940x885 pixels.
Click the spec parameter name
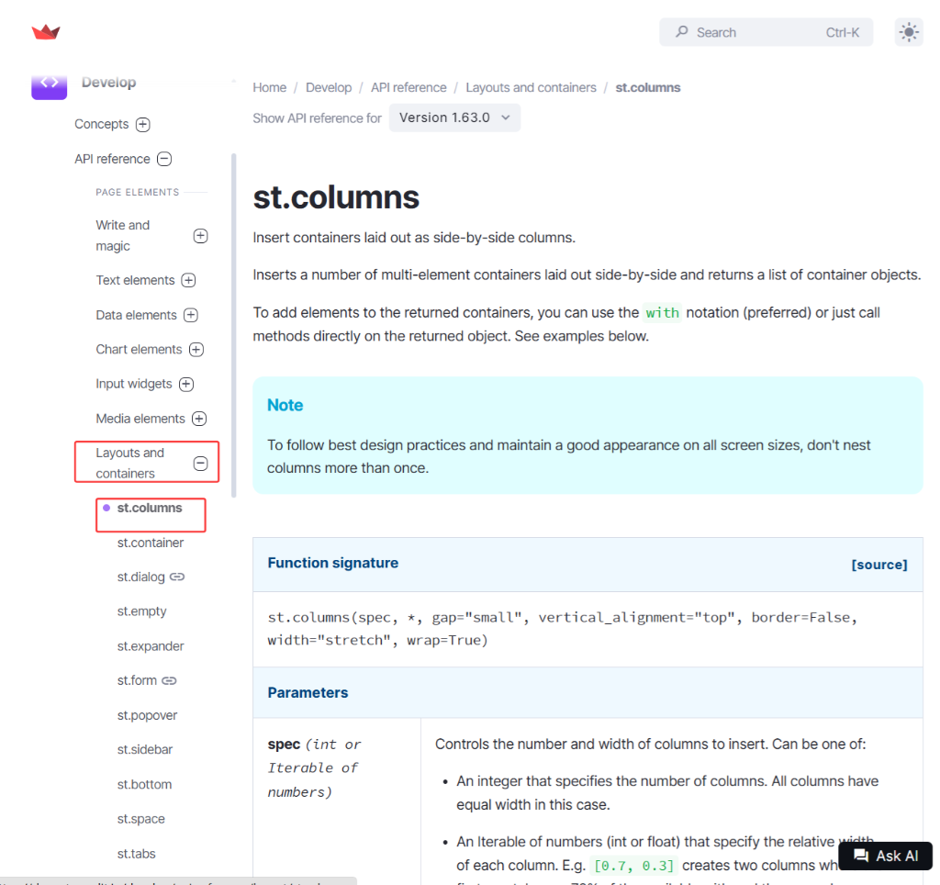coord(284,745)
